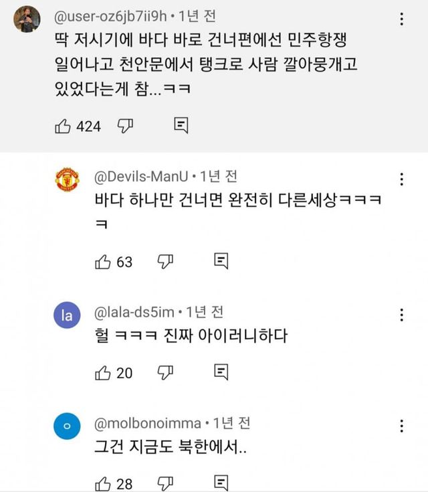428x492 pixels.
Task: Open more options for @molbonoimma reply
Action: [401, 426]
